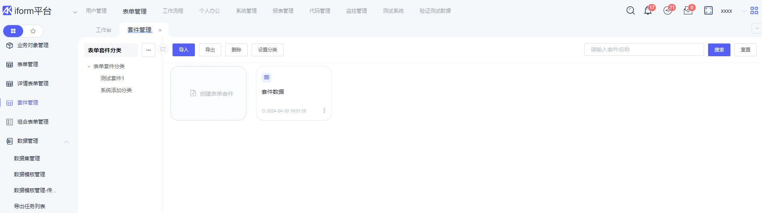Focus the 请输入套件名称 search field
This screenshot has height=213, width=762.
pos(644,49)
